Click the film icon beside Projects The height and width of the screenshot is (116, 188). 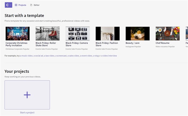[x=16, y=5]
